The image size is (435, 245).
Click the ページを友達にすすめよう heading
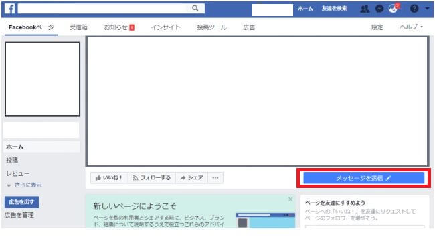(335, 203)
